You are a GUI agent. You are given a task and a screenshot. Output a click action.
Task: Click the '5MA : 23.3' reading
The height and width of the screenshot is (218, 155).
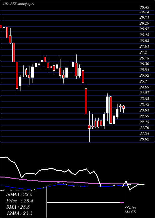[18, 207]
